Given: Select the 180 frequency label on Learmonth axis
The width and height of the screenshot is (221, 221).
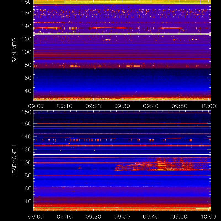Looking at the screenshot, I should [x=26, y=112].
